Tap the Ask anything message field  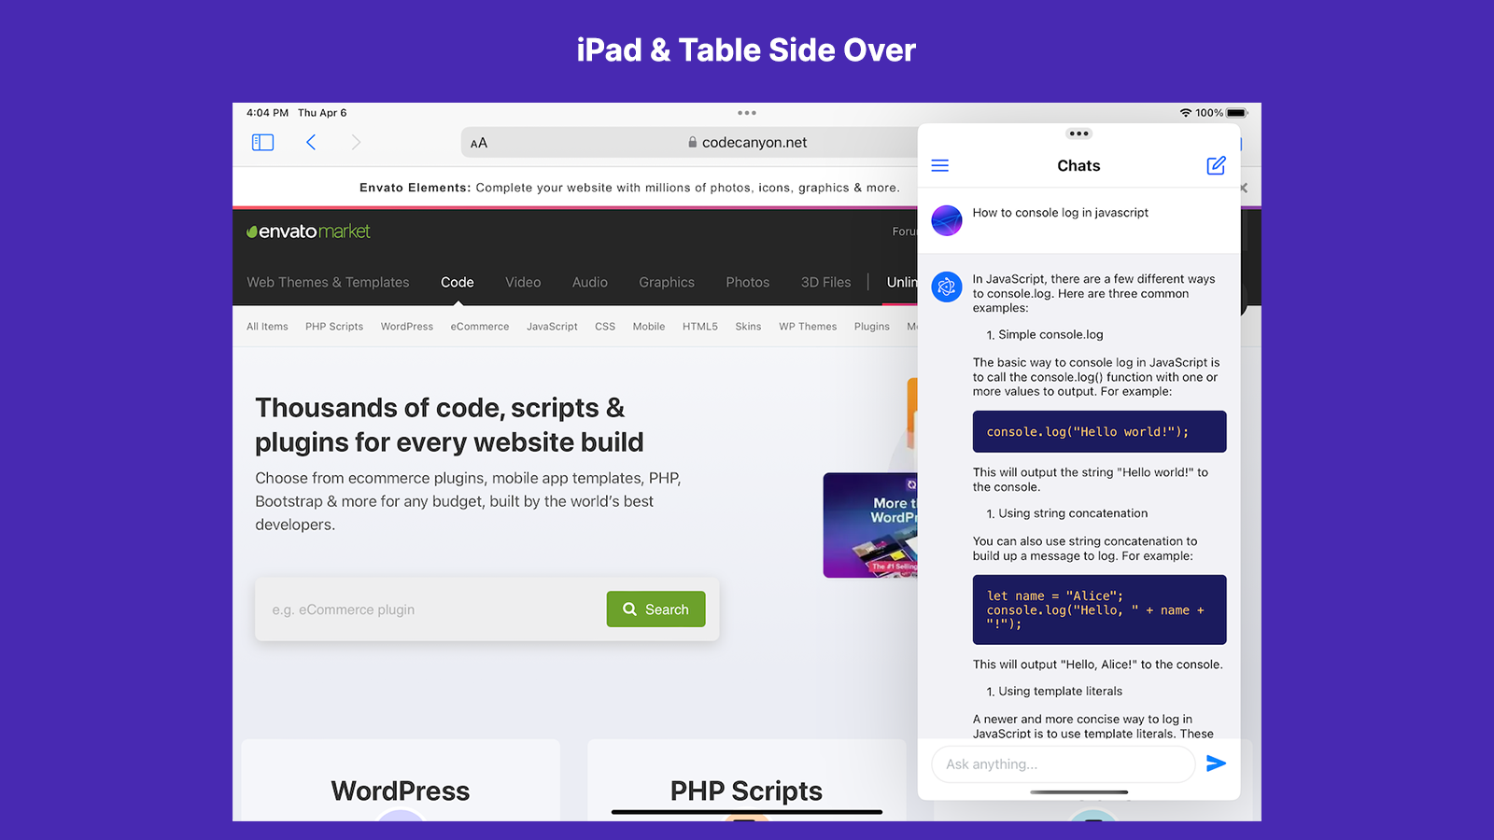(1064, 763)
